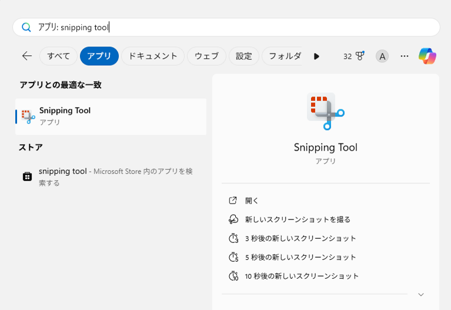Open the three-dot more options menu
451x310 pixels.
[405, 56]
